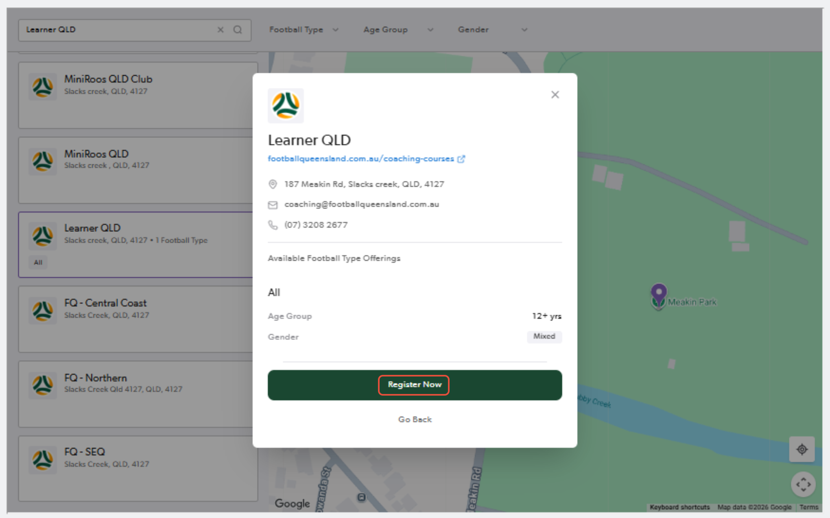
Task: Click the search magnifier icon
Action: pos(238,30)
